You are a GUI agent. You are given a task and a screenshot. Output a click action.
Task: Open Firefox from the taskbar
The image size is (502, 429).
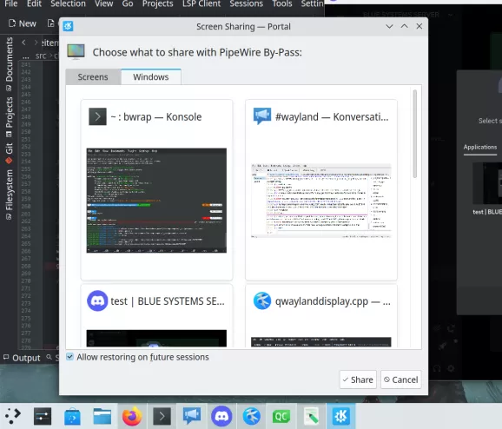pos(132,416)
